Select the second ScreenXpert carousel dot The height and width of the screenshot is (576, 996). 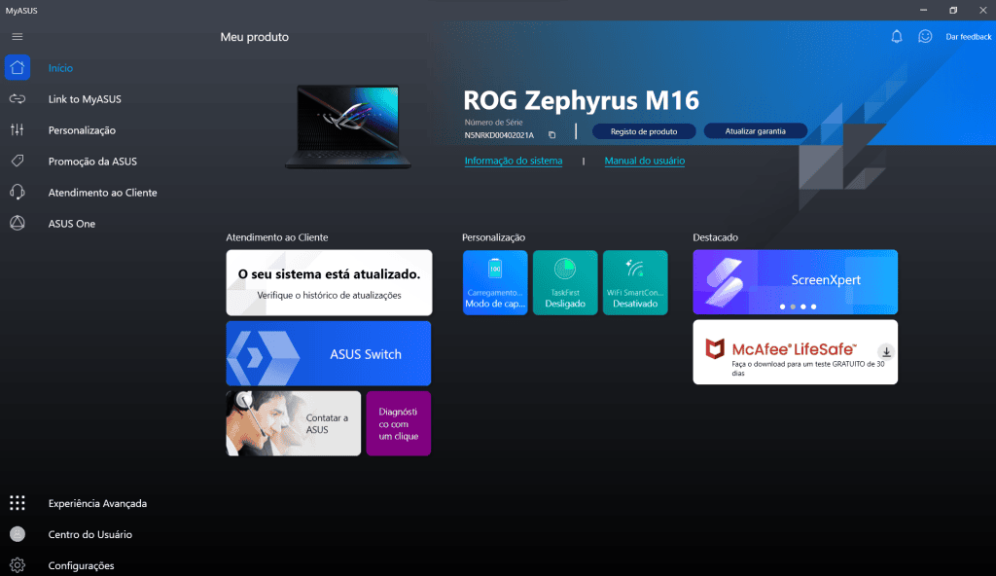click(792, 306)
